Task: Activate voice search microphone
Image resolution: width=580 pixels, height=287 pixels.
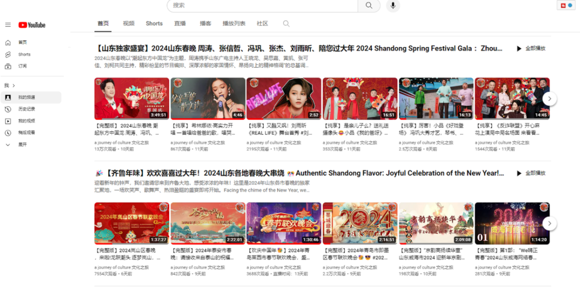Action: coord(393,5)
